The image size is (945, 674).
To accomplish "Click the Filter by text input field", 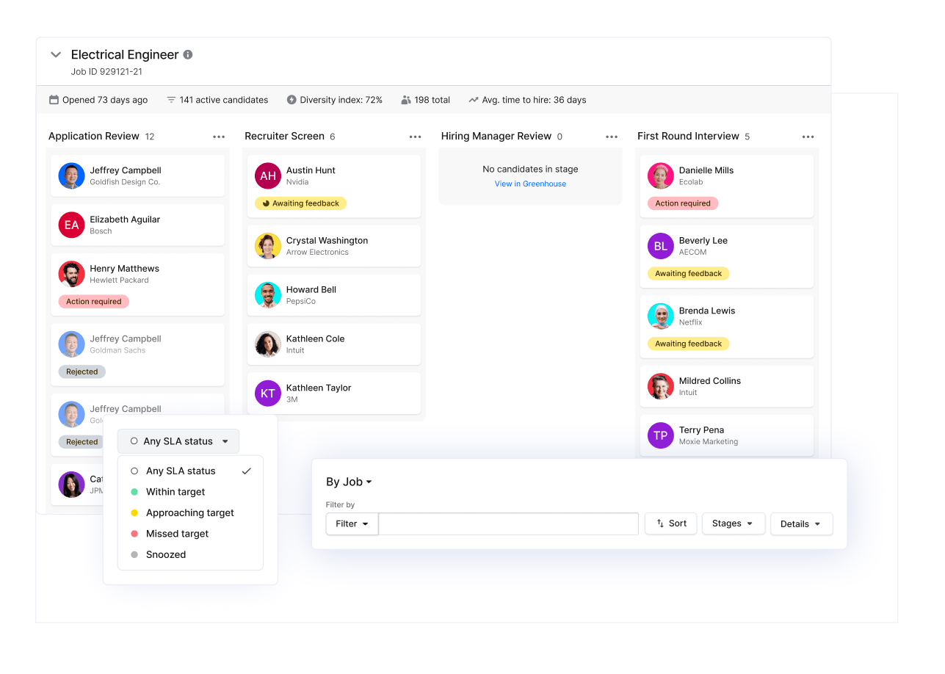I will (x=508, y=523).
